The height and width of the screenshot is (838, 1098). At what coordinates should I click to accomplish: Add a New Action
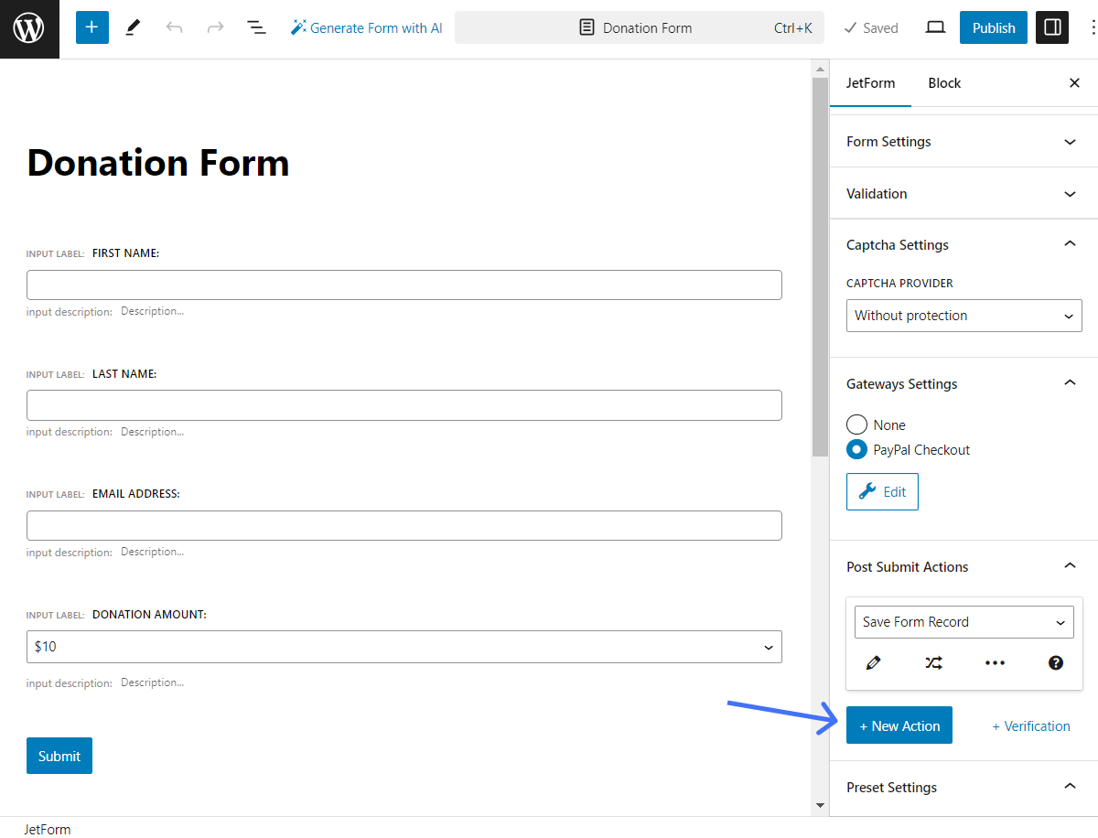899,725
